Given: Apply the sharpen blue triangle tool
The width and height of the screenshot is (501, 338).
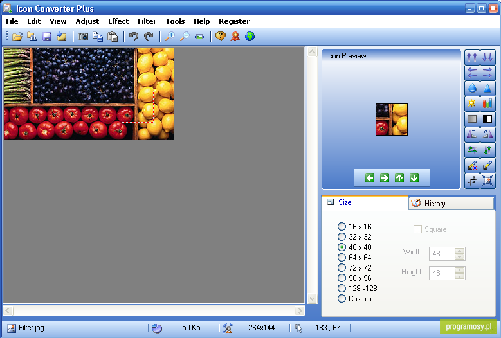Looking at the screenshot, I should click(x=487, y=88).
